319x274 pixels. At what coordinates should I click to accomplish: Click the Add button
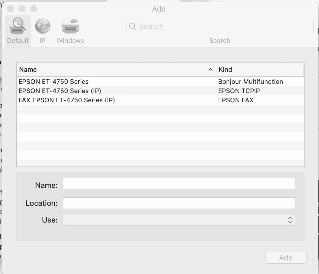[285, 258]
